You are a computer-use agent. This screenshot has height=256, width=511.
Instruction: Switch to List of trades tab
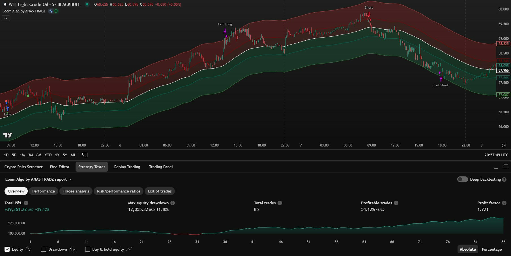(x=160, y=191)
